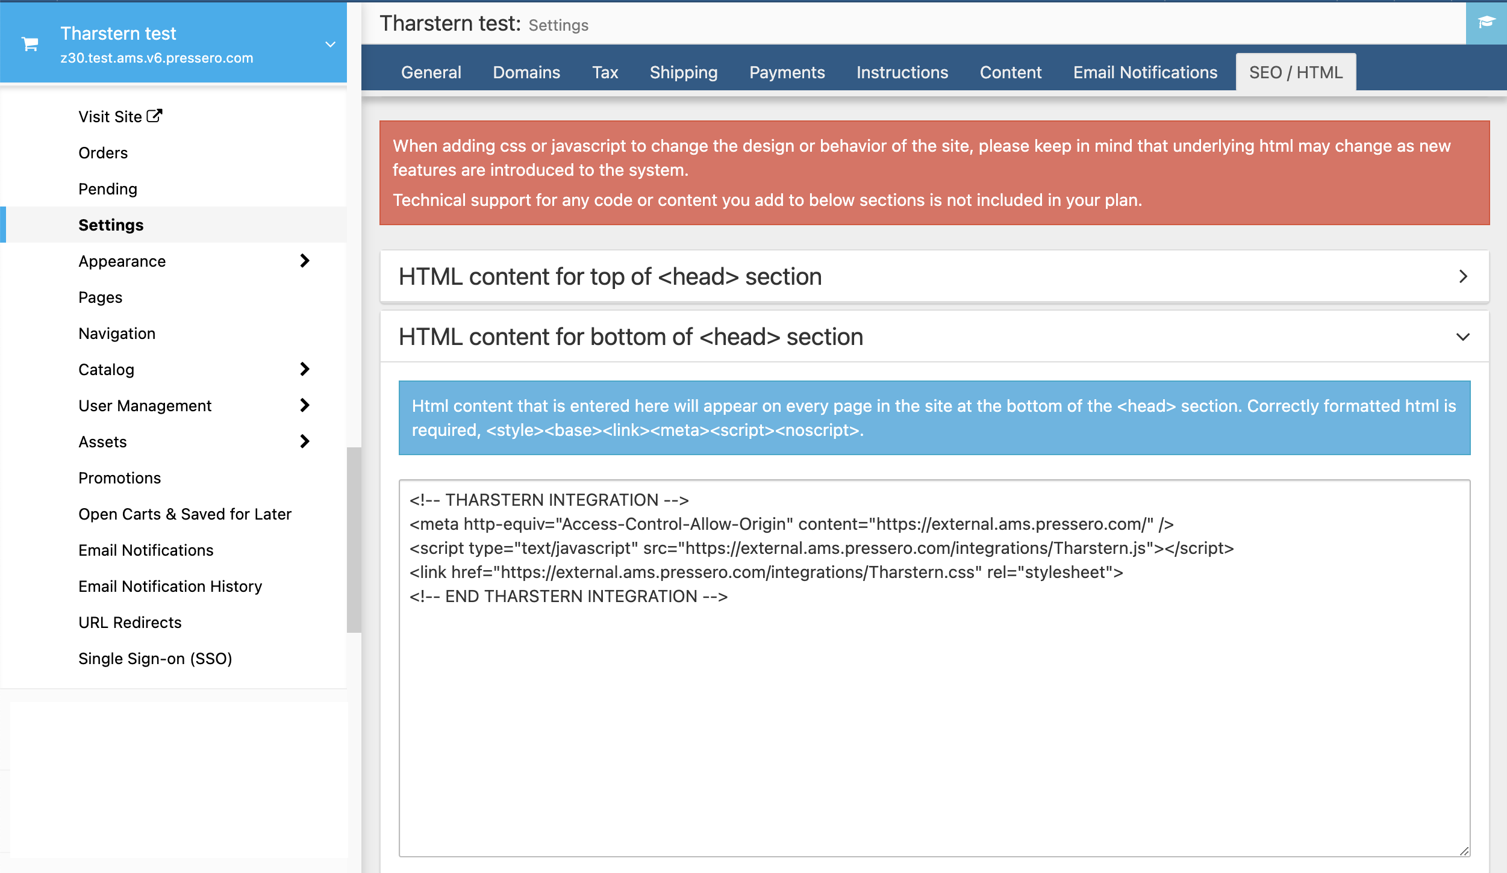Open Pending in the sidebar
Viewport: 1507px width, 873px height.
pos(108,189)
